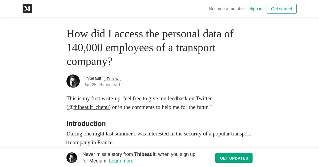Screen dimensions: 319x167
Task: Open the @thibeault_chenu Twitter link
Action: [x=89, y=107]
